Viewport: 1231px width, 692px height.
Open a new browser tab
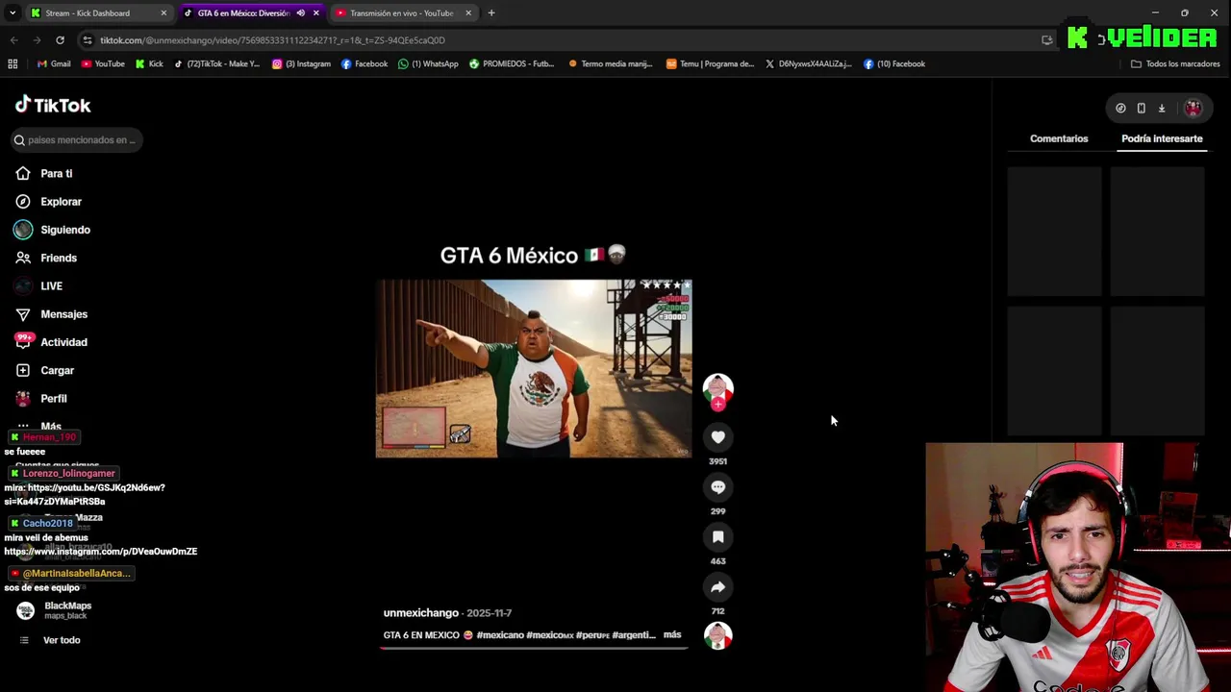(491, 13)
